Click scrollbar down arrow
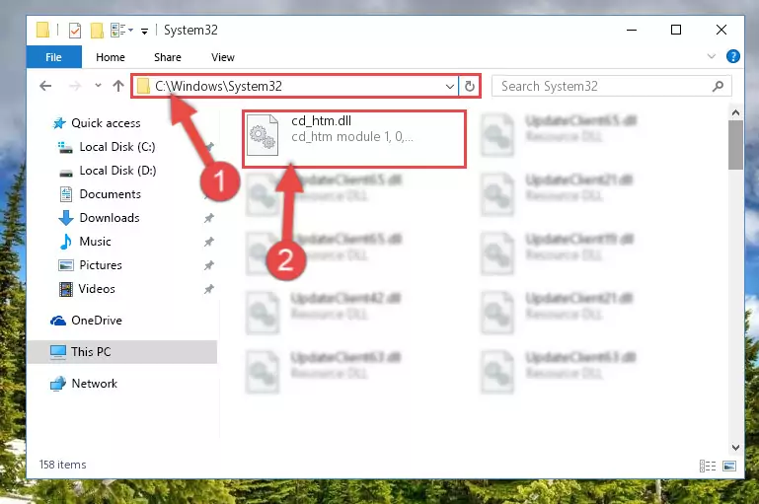Image resolution: width=759 pixels, height=504 pixels. coord(735,448)
